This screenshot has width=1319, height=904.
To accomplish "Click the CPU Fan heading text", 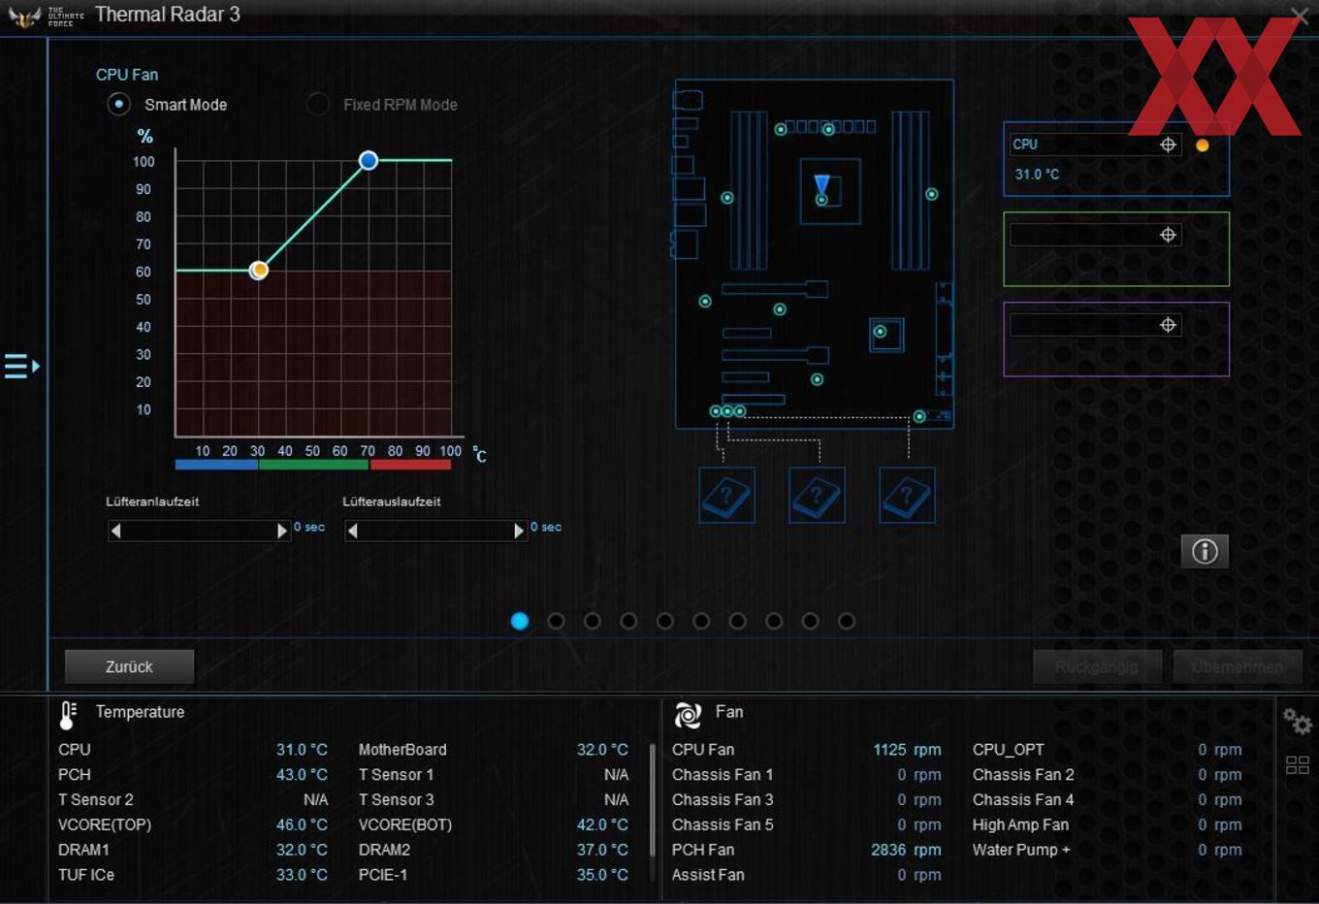I will click(127, 75).
